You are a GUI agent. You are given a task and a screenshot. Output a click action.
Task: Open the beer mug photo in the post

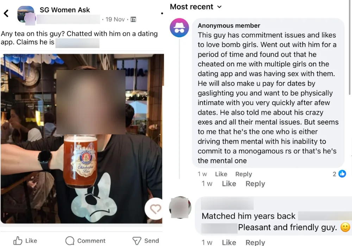[82, 139]
